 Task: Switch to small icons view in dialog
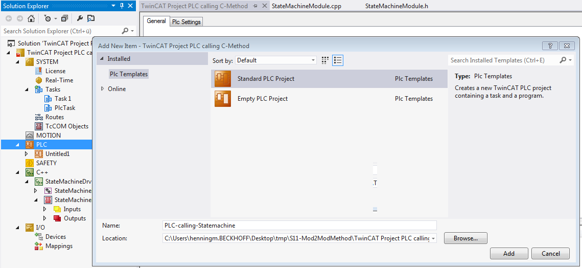point(325,60)
